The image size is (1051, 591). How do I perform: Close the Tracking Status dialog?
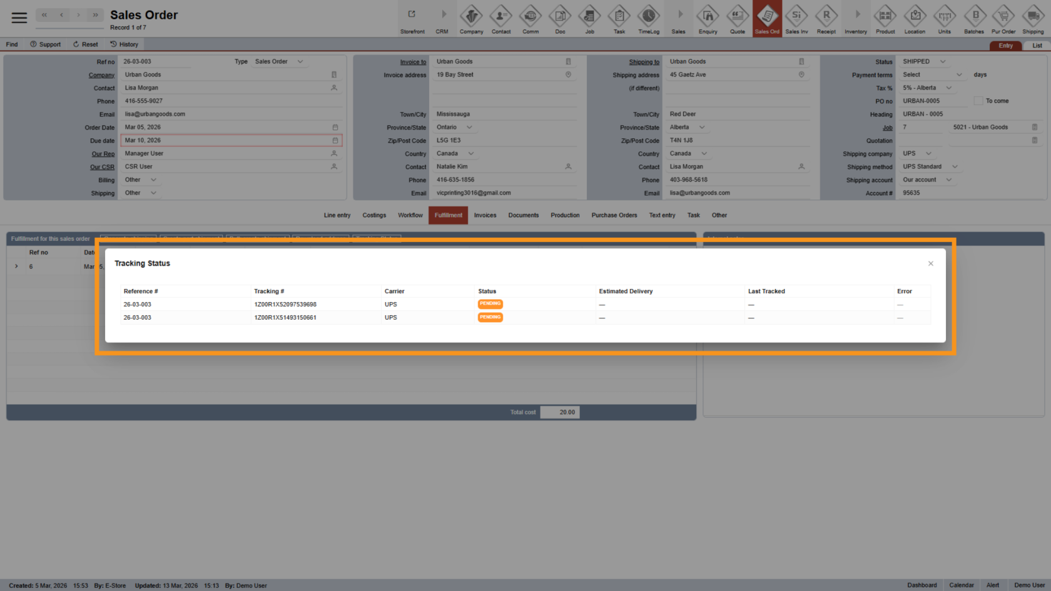click(930, 263)
